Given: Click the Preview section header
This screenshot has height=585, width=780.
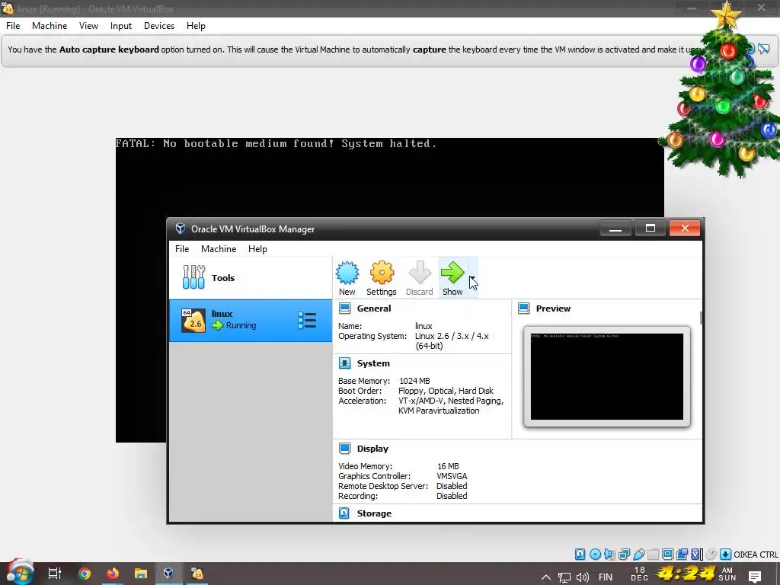Looking at the screenshot, I should point(553,308).
